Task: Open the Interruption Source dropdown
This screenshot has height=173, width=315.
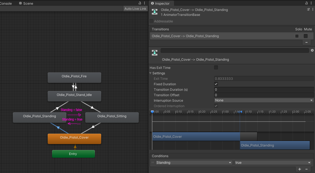Action: click(264, 100)
